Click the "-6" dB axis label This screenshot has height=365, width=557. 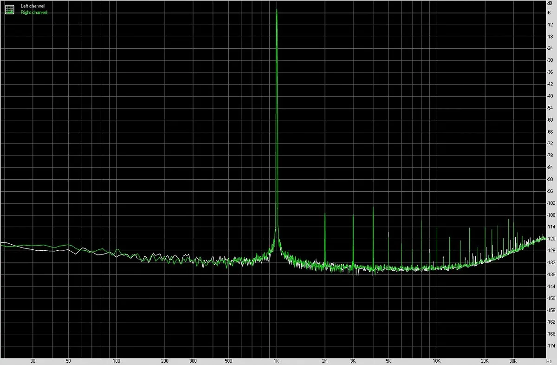(x=549, y=12)
